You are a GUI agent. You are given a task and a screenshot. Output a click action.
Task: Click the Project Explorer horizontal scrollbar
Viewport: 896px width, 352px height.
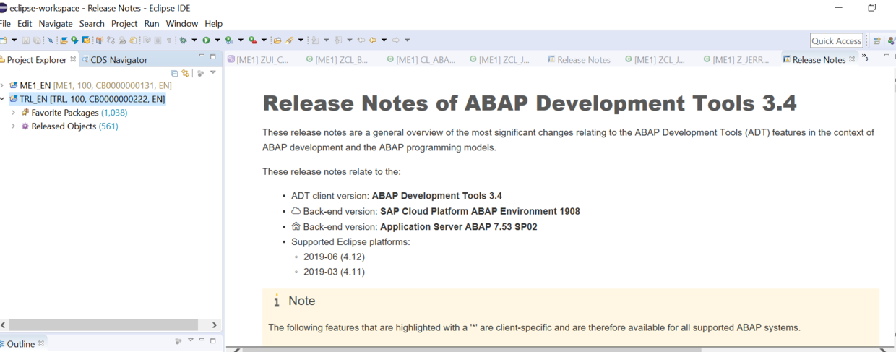[103, 325]
